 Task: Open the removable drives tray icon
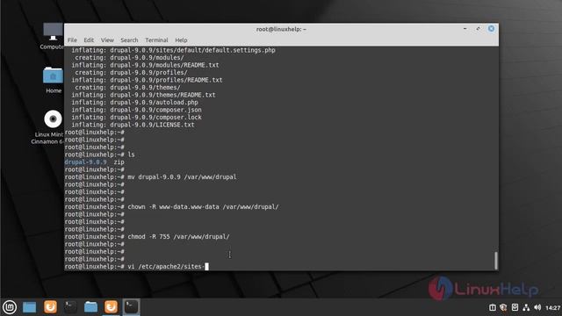click(x=515, y=307)
